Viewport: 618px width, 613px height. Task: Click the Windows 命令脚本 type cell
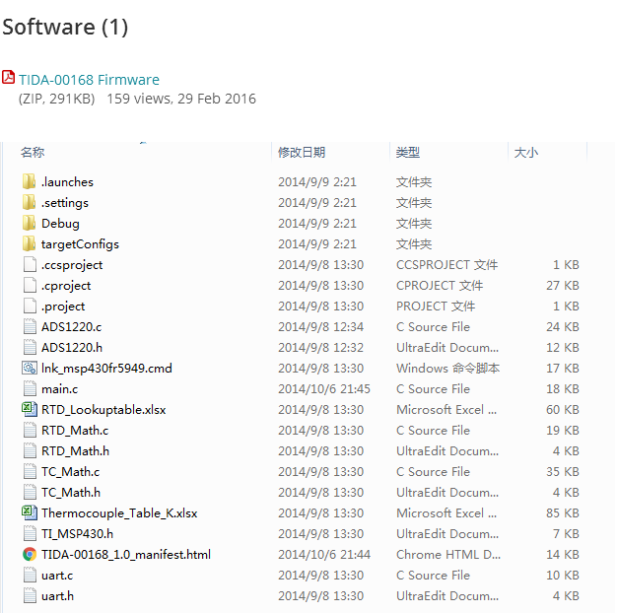click(x=447, y=369)
